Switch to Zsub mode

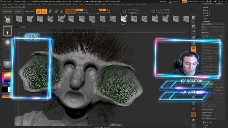pyautogui.click(x=108, y=10)
